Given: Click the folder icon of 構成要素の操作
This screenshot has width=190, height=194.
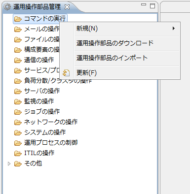Looking at the screenshot, I should click(x=18, y=50).
